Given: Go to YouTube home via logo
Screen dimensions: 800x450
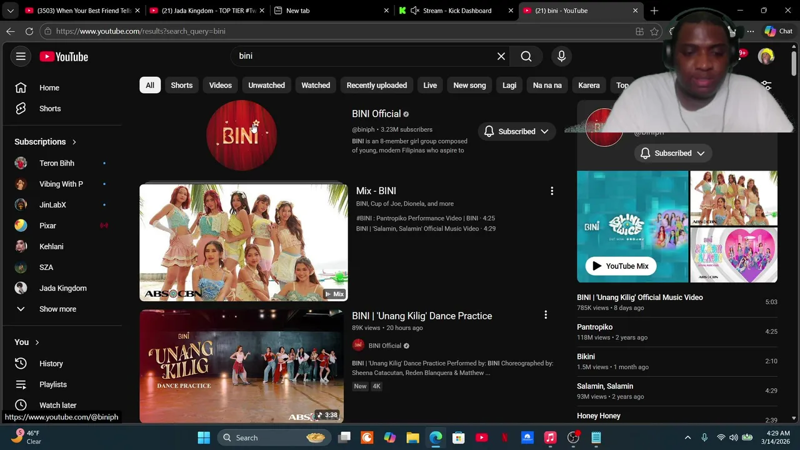Looking at the screenshot, I should [x=64, y=56].
